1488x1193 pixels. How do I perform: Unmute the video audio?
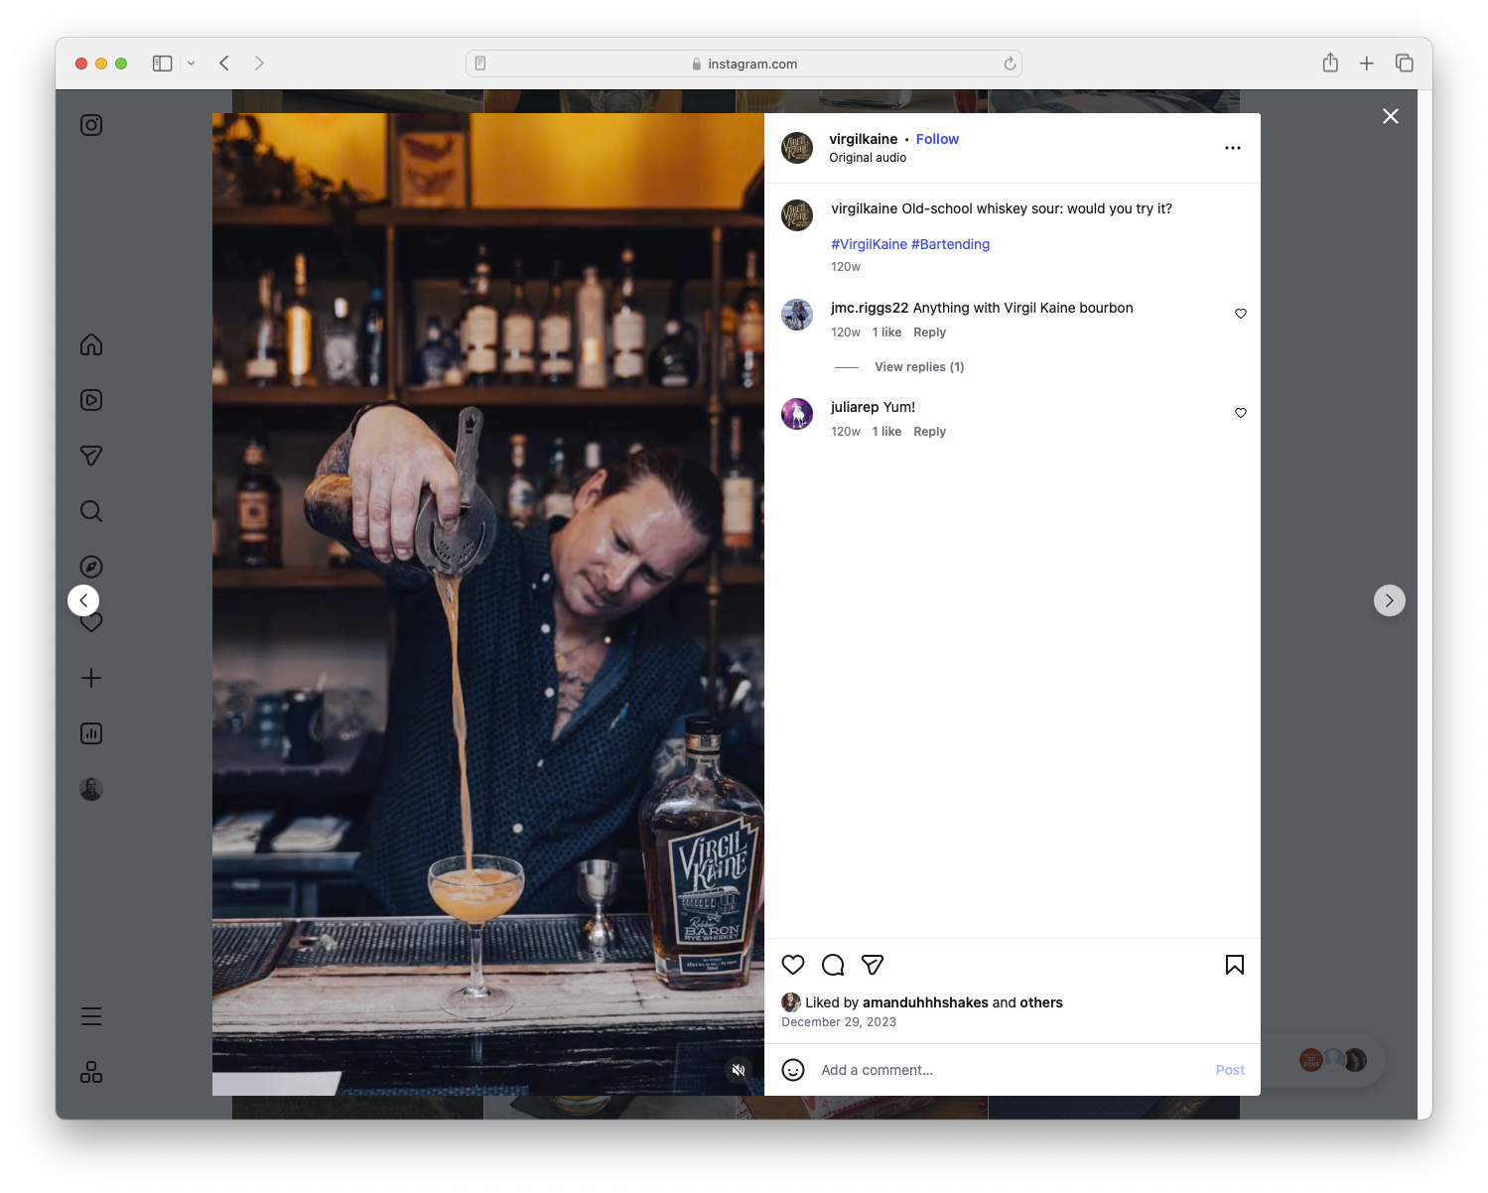click(x=739, y=1070)
